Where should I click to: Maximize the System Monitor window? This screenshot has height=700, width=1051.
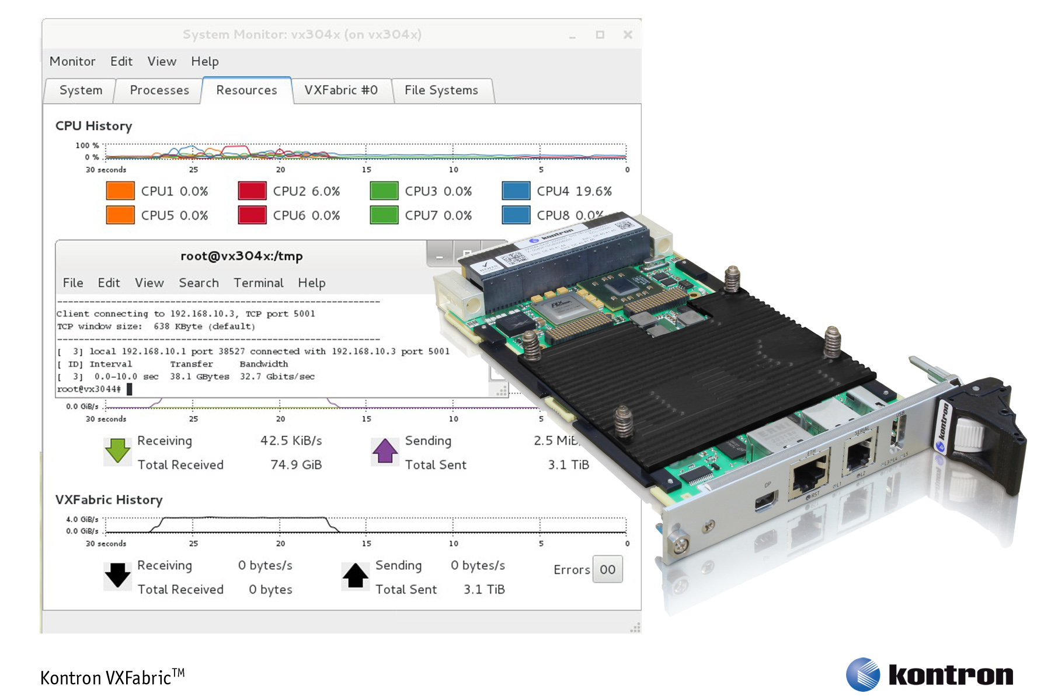point(600,35)
